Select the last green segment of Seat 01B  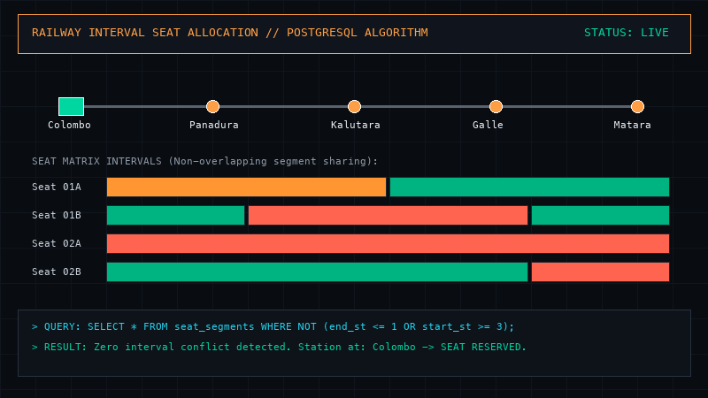coord(601,215)
